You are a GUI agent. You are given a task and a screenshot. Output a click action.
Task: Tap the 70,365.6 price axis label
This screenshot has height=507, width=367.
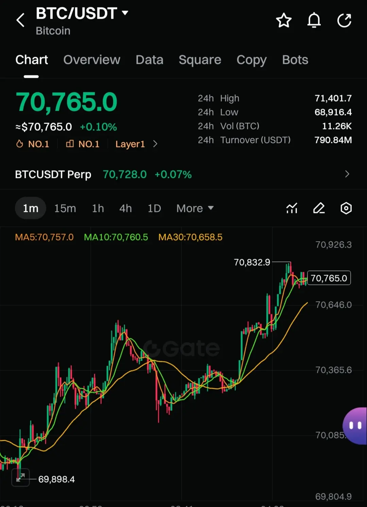[x=333, y=370]
